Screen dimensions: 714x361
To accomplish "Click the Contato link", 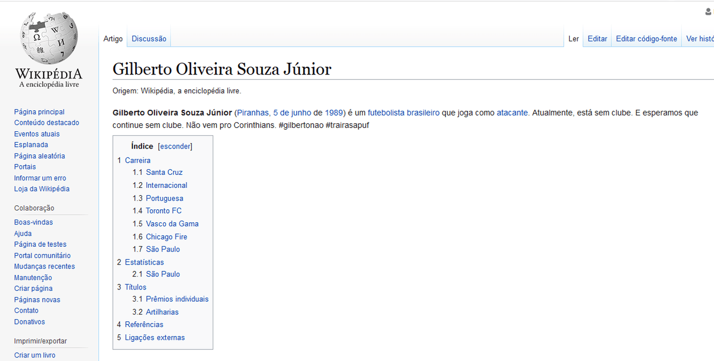I will click(26, 311).
